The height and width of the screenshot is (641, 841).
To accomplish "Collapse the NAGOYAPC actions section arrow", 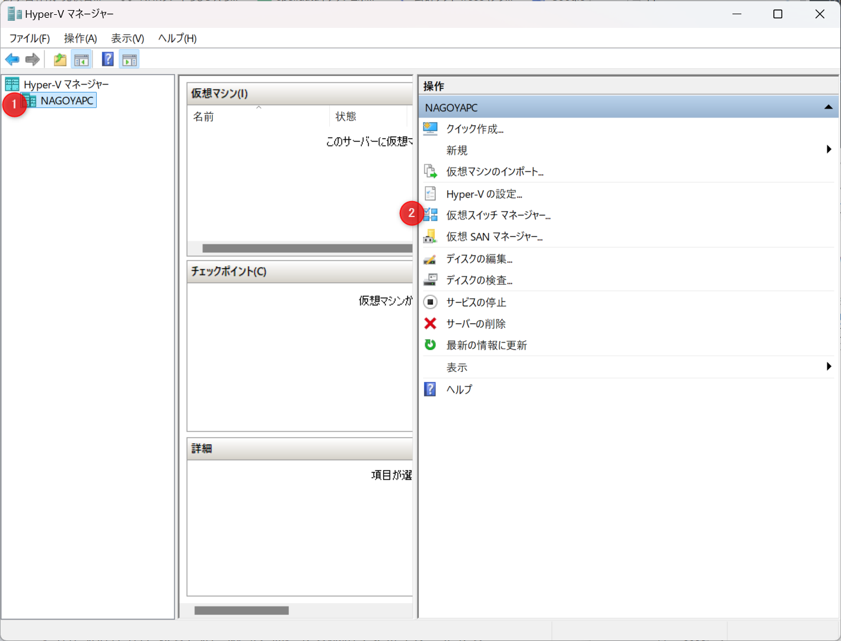I will [829, 107].
